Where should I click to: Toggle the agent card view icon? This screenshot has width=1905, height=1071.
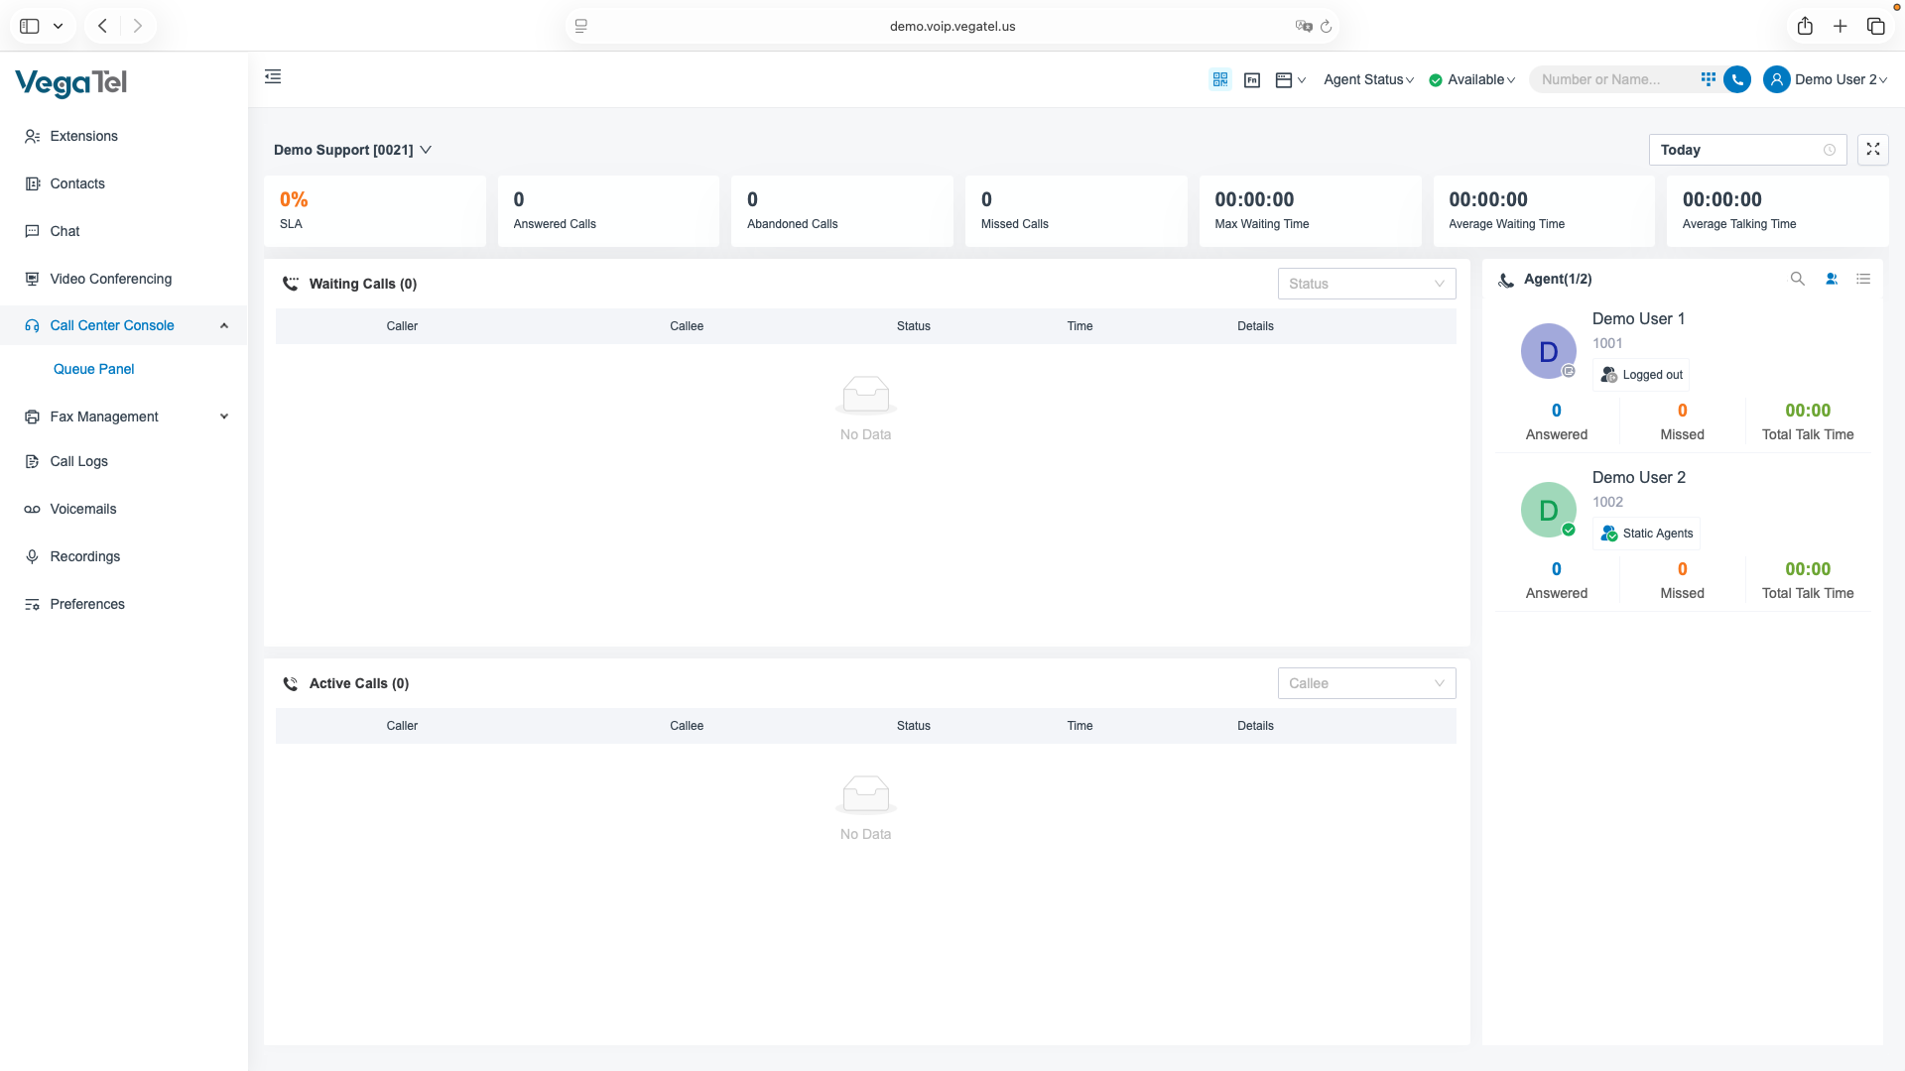pos(1832,279)
